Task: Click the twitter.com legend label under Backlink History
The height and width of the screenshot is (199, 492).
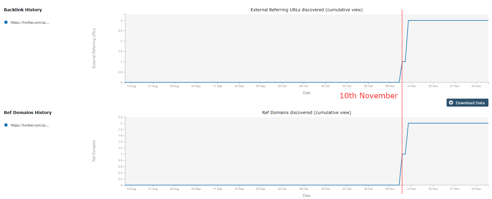Action: click(30, 23)
